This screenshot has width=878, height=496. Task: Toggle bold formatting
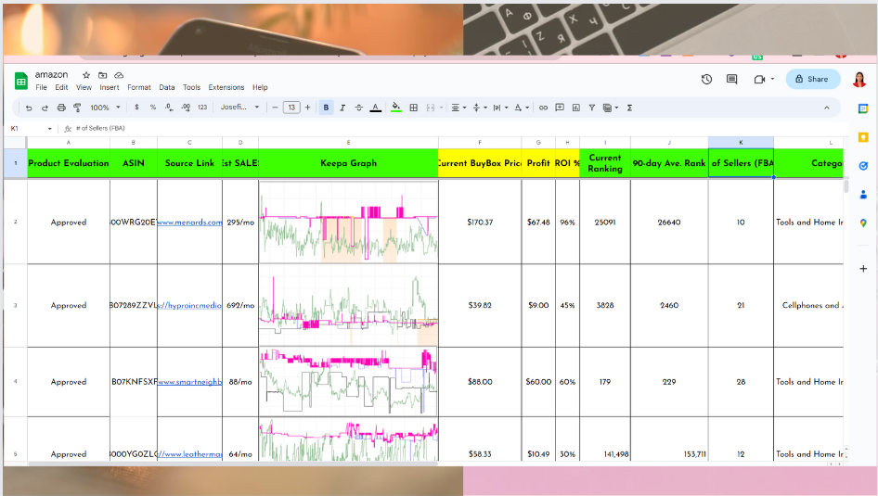tap(326, 108)
